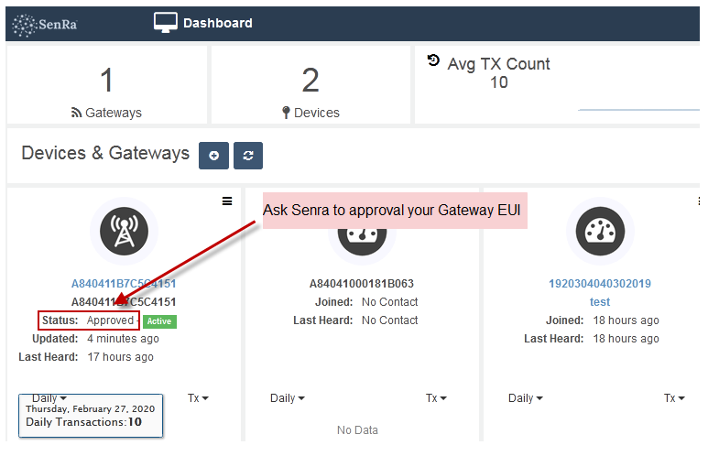708x456 pixels.
Task: Click the green Active status badge
Action: point(159,321)
